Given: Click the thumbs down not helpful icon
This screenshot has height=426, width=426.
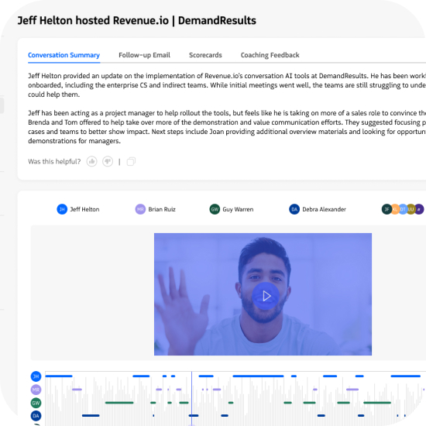Looking at the screenshot, I should coord(108,162).
